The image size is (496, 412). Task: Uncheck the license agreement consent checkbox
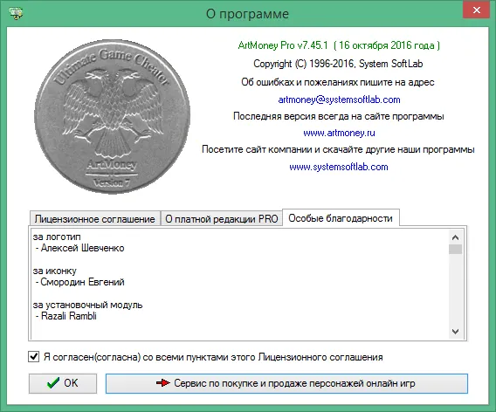coord(33,357)
